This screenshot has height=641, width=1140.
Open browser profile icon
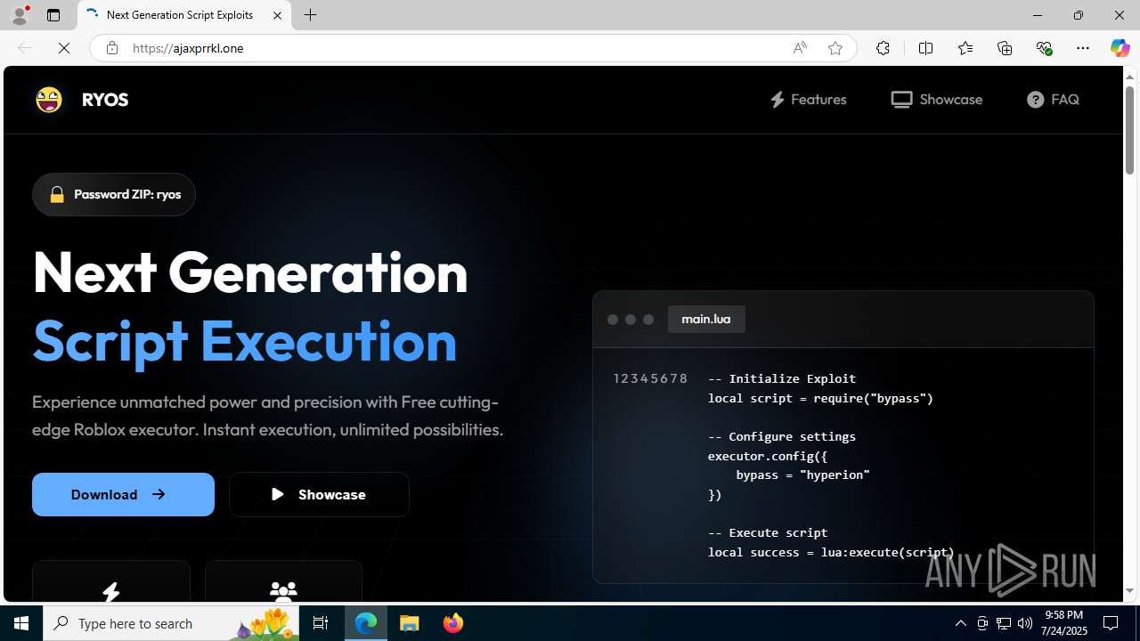tap(20, 15)
